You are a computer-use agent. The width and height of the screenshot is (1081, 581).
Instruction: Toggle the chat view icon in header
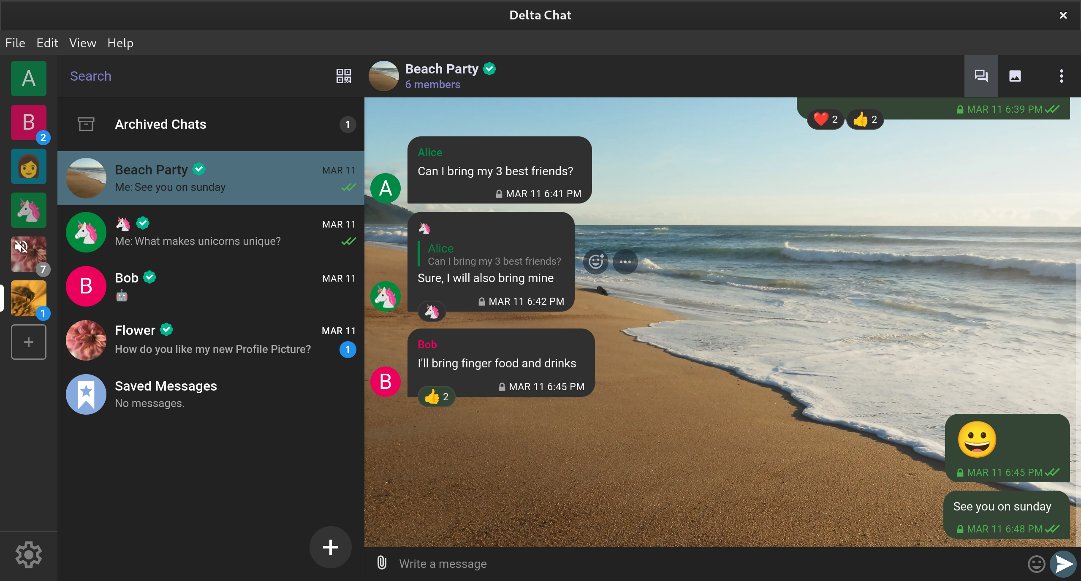tap(981, 76)
